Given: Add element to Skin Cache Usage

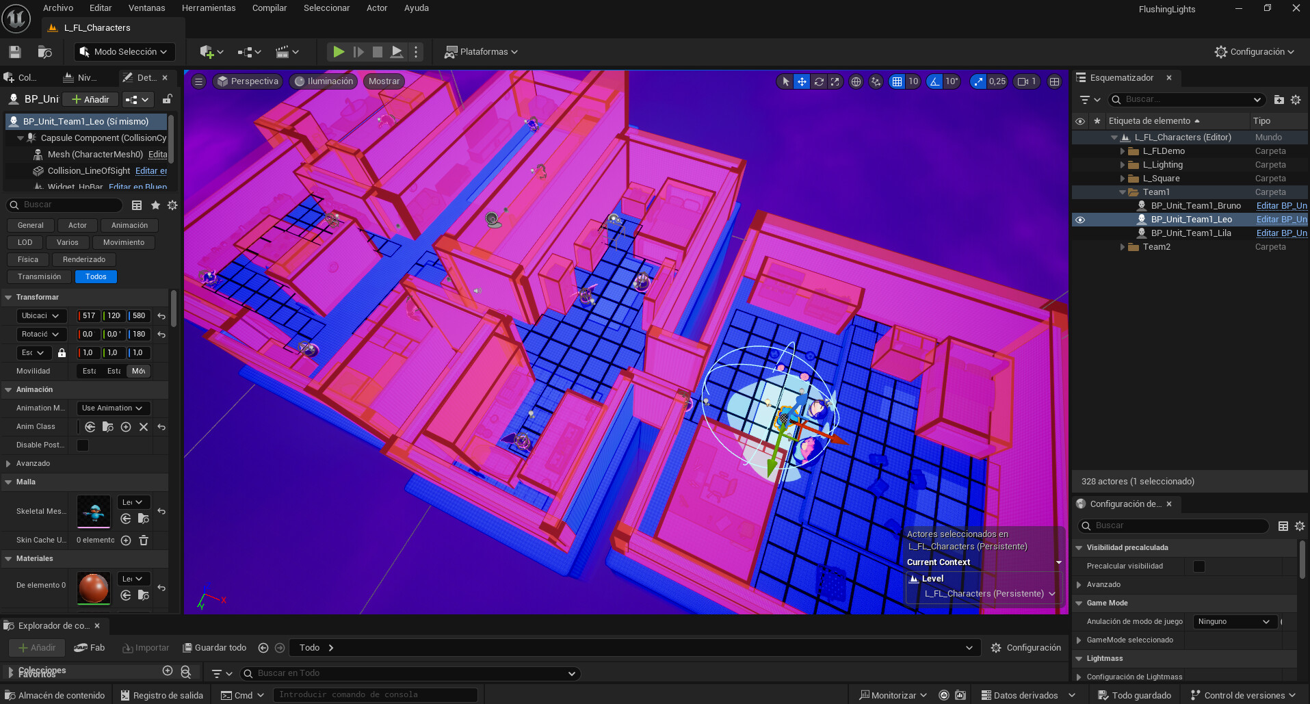Looking at the screenshot, I should [x=126, y=540].
